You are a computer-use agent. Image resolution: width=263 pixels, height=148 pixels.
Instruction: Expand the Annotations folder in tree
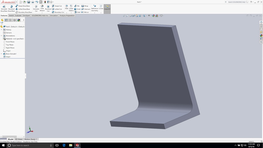(2, 36)
